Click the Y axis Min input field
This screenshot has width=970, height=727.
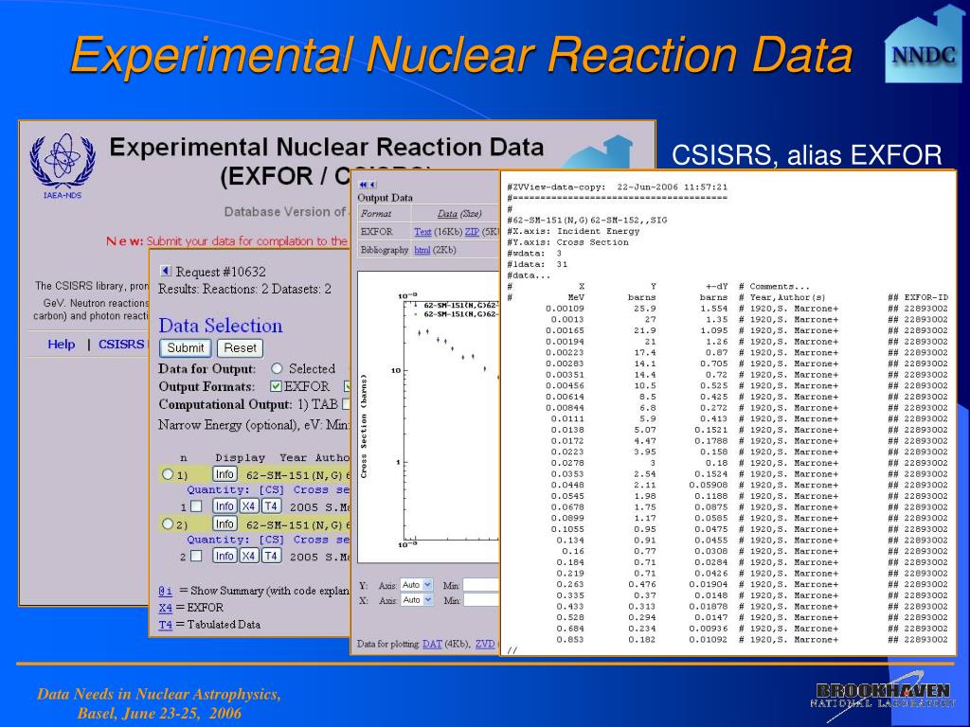[480, 585]
